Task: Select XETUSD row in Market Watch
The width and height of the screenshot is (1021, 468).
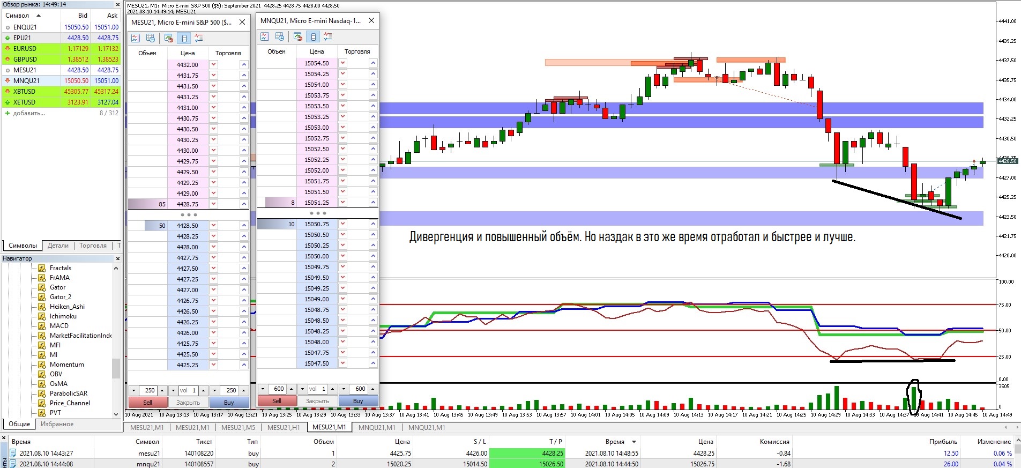Action: (62, 102)
